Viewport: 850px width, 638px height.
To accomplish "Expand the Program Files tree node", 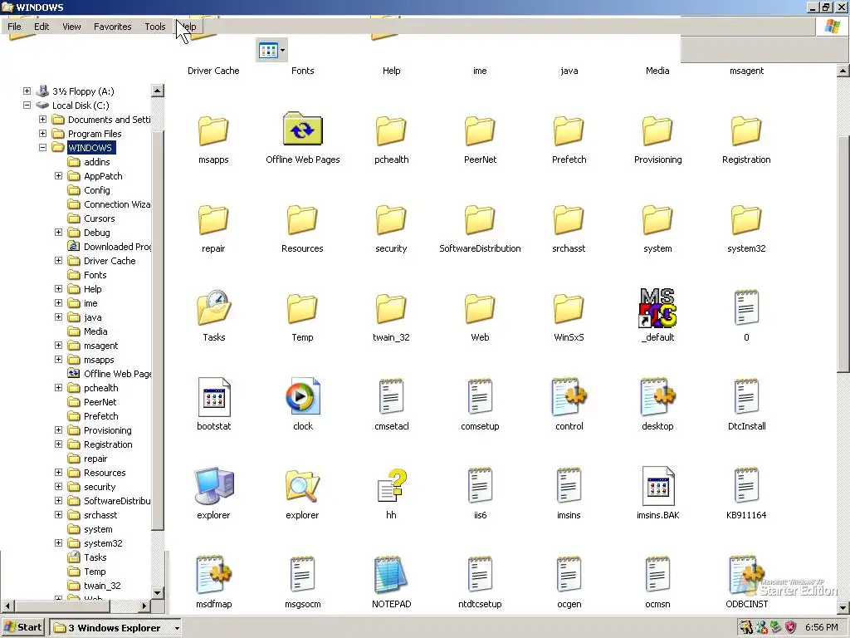I will [42, 134].
